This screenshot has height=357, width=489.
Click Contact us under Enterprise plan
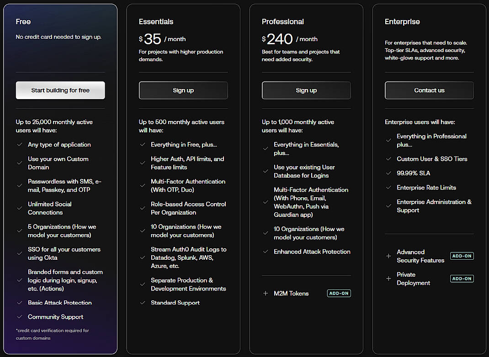pyautogui.click(x=429, y=90)
